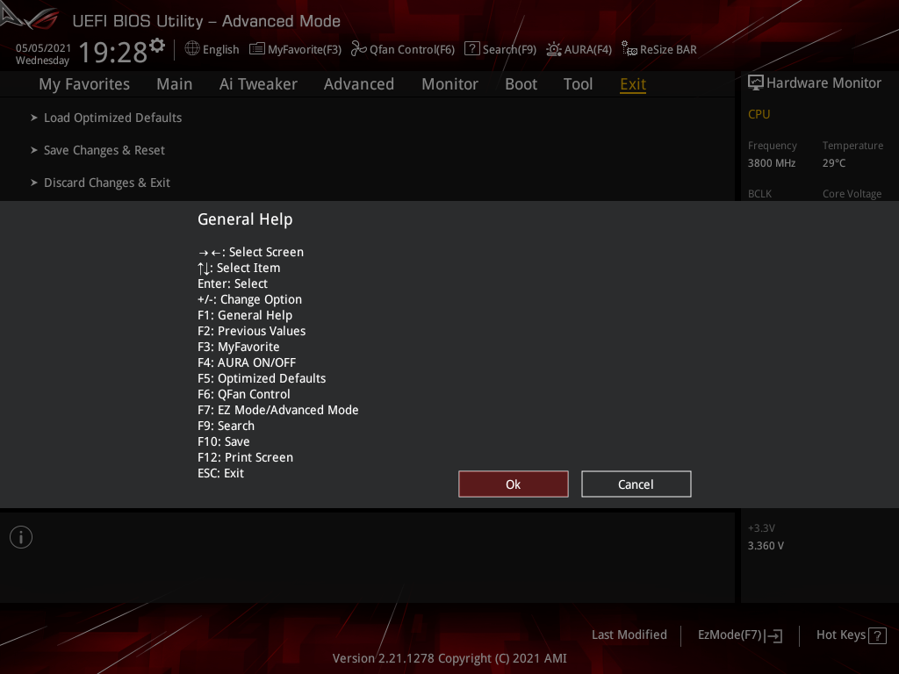Screen dimensions: 899x674
Task: Click the clock settings gear icon
Action: click(x=157, y=45)
